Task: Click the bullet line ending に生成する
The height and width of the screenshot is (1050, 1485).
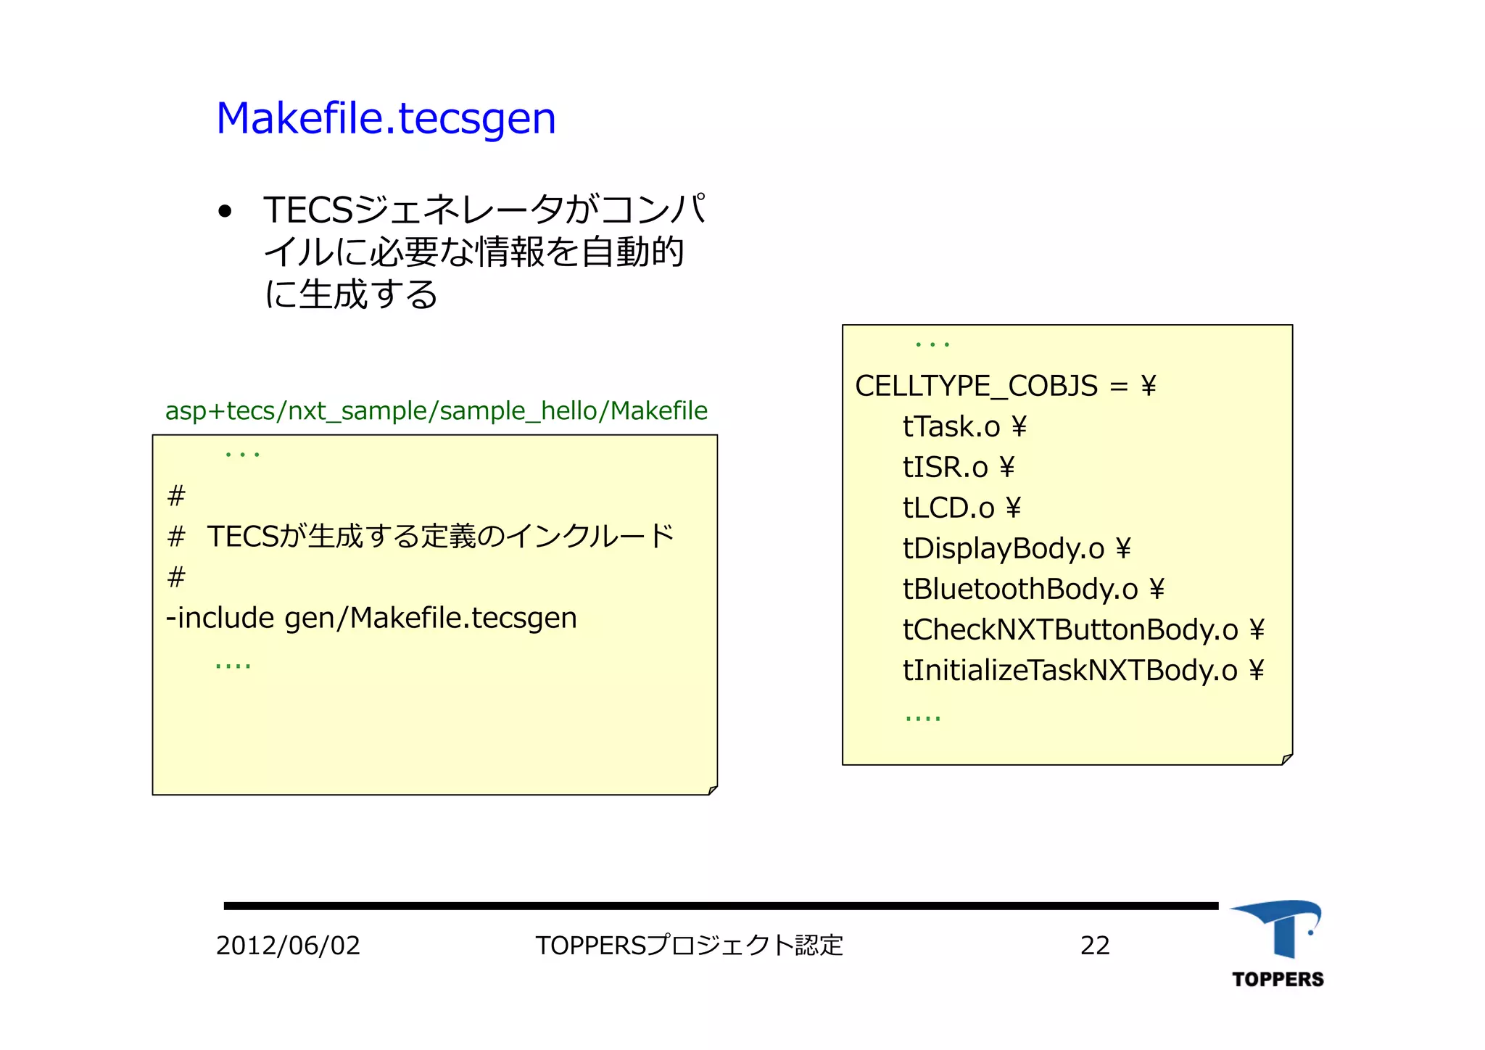Action: pyautogui.click(x=351, y=294)
